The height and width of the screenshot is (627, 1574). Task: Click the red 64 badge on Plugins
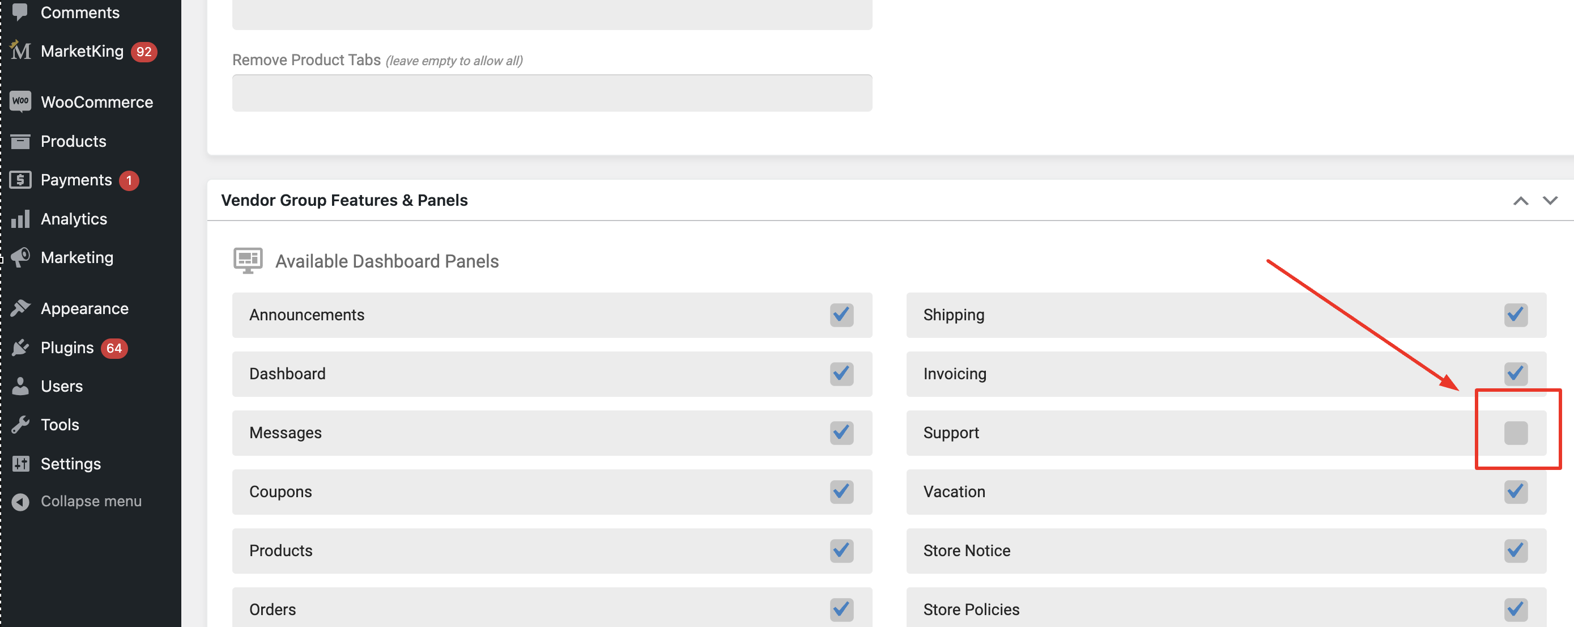click(x=114, y=348)
